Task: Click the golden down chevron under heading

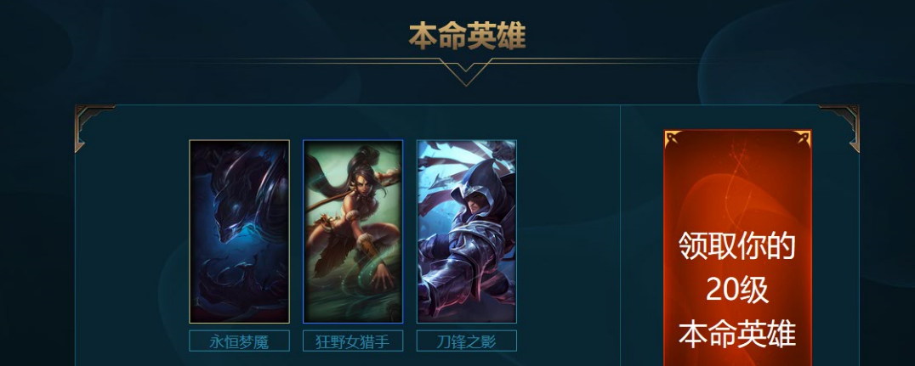Action: tap(465, 72)
